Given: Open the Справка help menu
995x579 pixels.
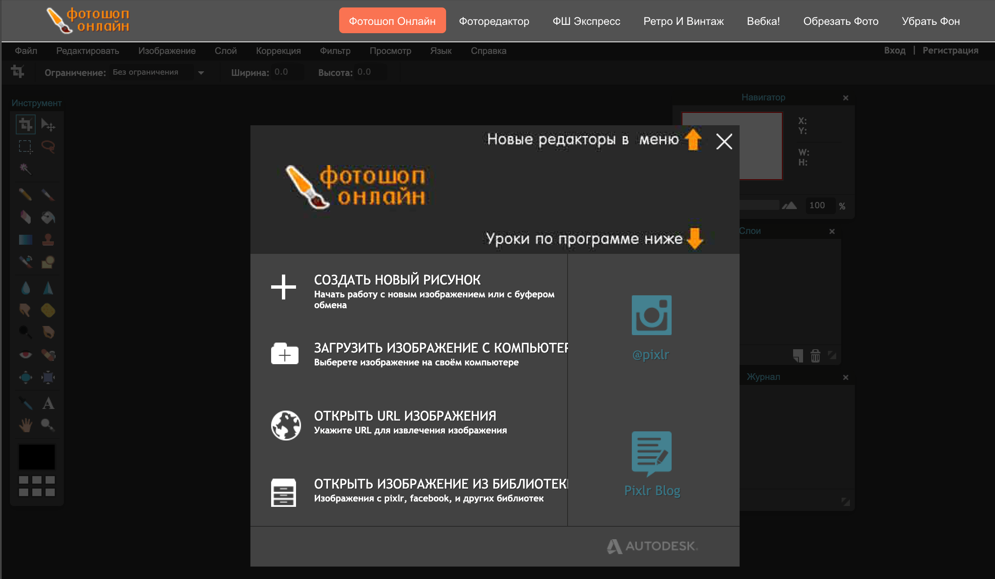Looking at the screenshot, I should pyautogui.click(x=489, y=51).
